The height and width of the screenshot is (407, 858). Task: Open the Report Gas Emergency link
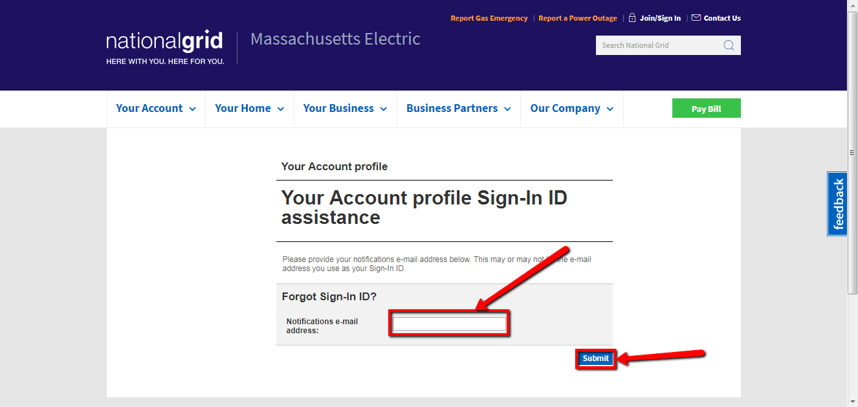pos(489,17)
